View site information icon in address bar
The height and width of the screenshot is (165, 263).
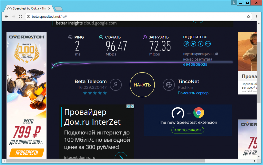click(29, 16)
